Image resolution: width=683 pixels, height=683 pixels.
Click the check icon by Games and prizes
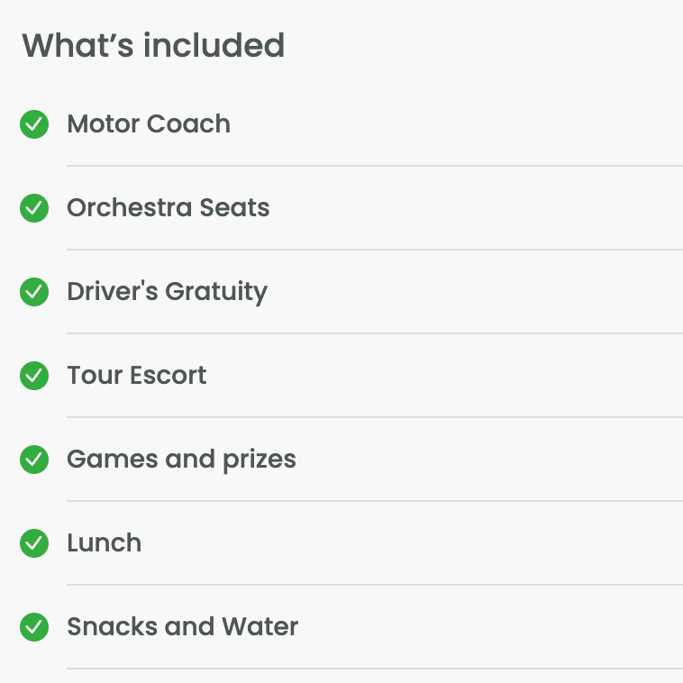[34, 460]
